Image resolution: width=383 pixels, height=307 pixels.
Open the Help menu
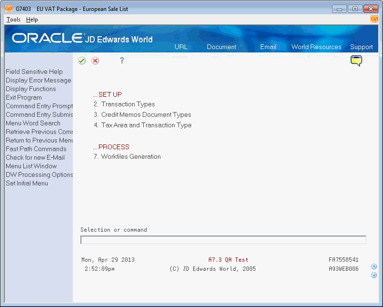pyautogui.click(x=32, y=20)
